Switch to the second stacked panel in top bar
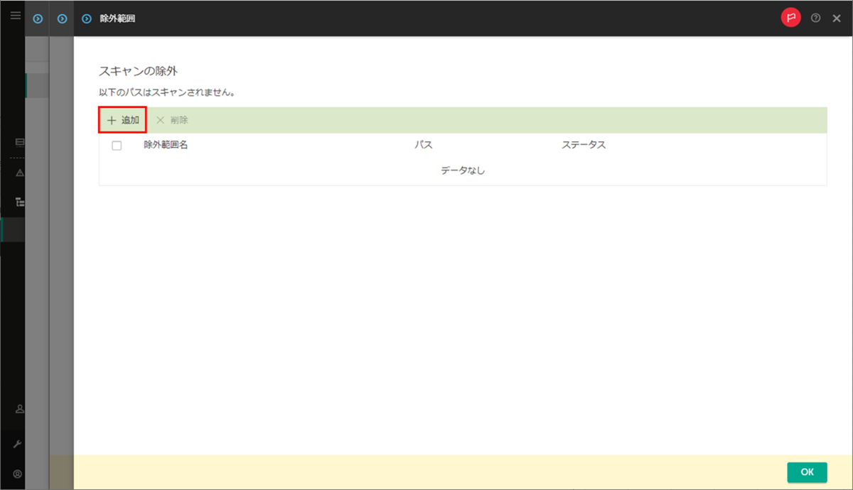This screenshot has height=490, width=853. [61, 18]
